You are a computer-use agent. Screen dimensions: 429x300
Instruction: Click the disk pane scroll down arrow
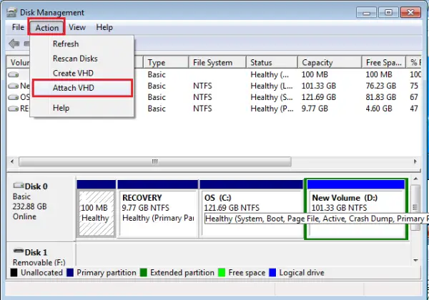coord(415,260)
